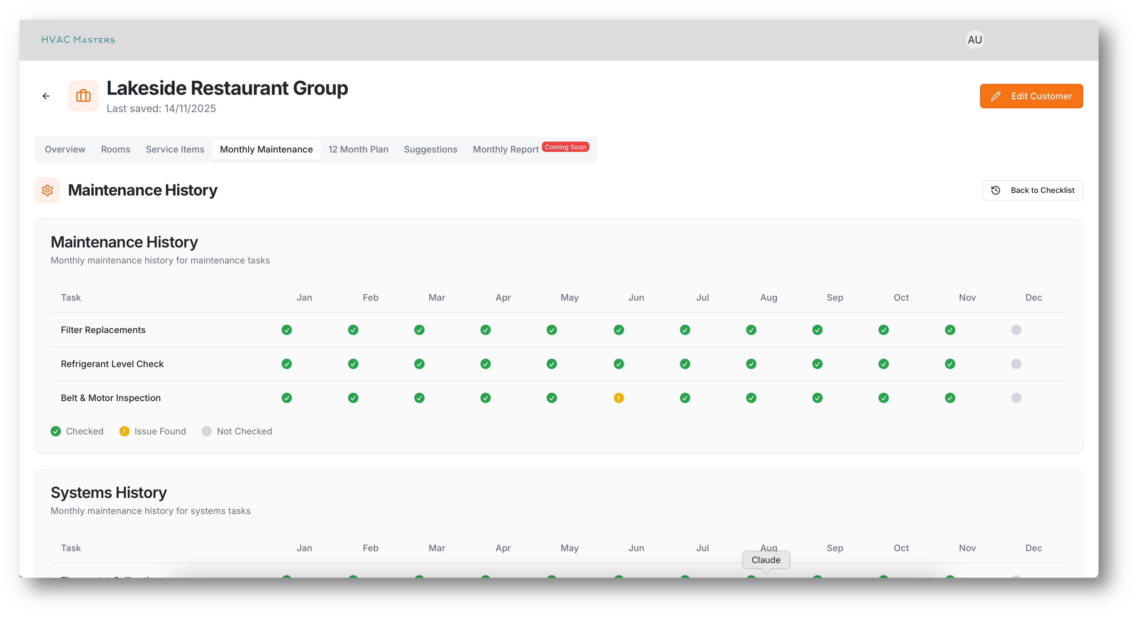Click the HVAC Masters logo link
Viewport: 1138px width, 617px height.
point(78,40)
